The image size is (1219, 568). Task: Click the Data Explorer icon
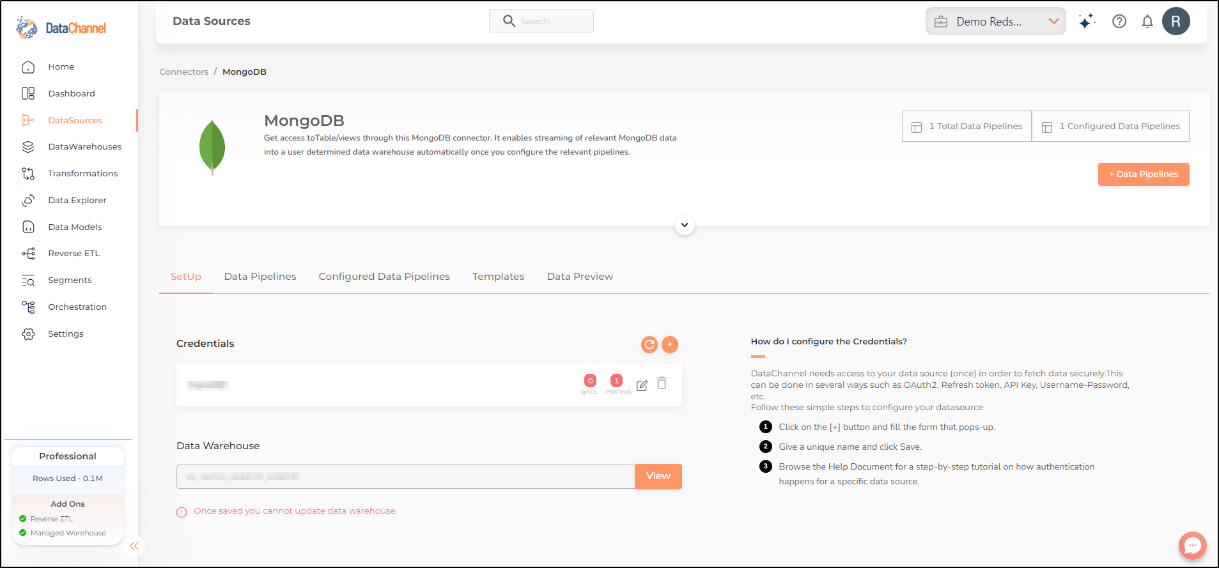28,200
